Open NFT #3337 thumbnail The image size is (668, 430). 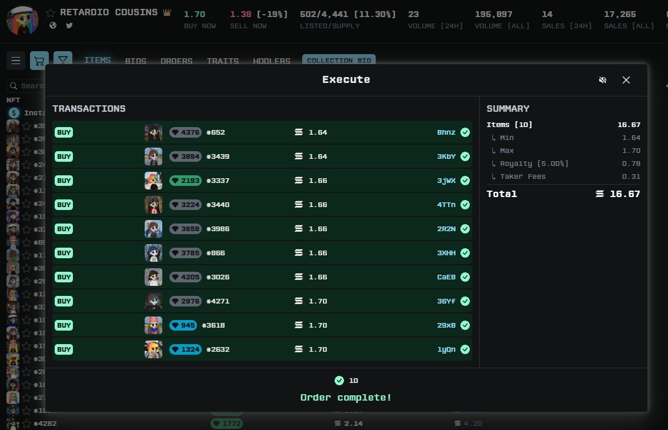pos(153,181)
